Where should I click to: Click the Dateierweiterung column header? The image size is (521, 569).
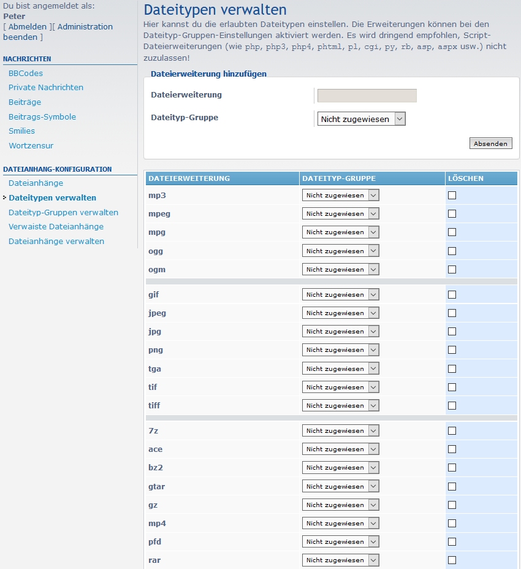click(222, 178)
